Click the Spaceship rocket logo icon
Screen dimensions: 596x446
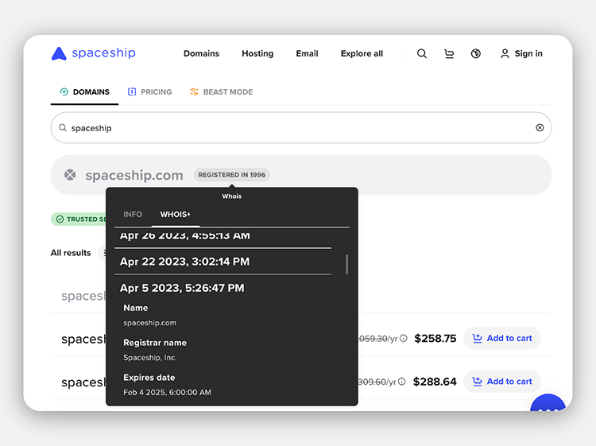(59, 53)
